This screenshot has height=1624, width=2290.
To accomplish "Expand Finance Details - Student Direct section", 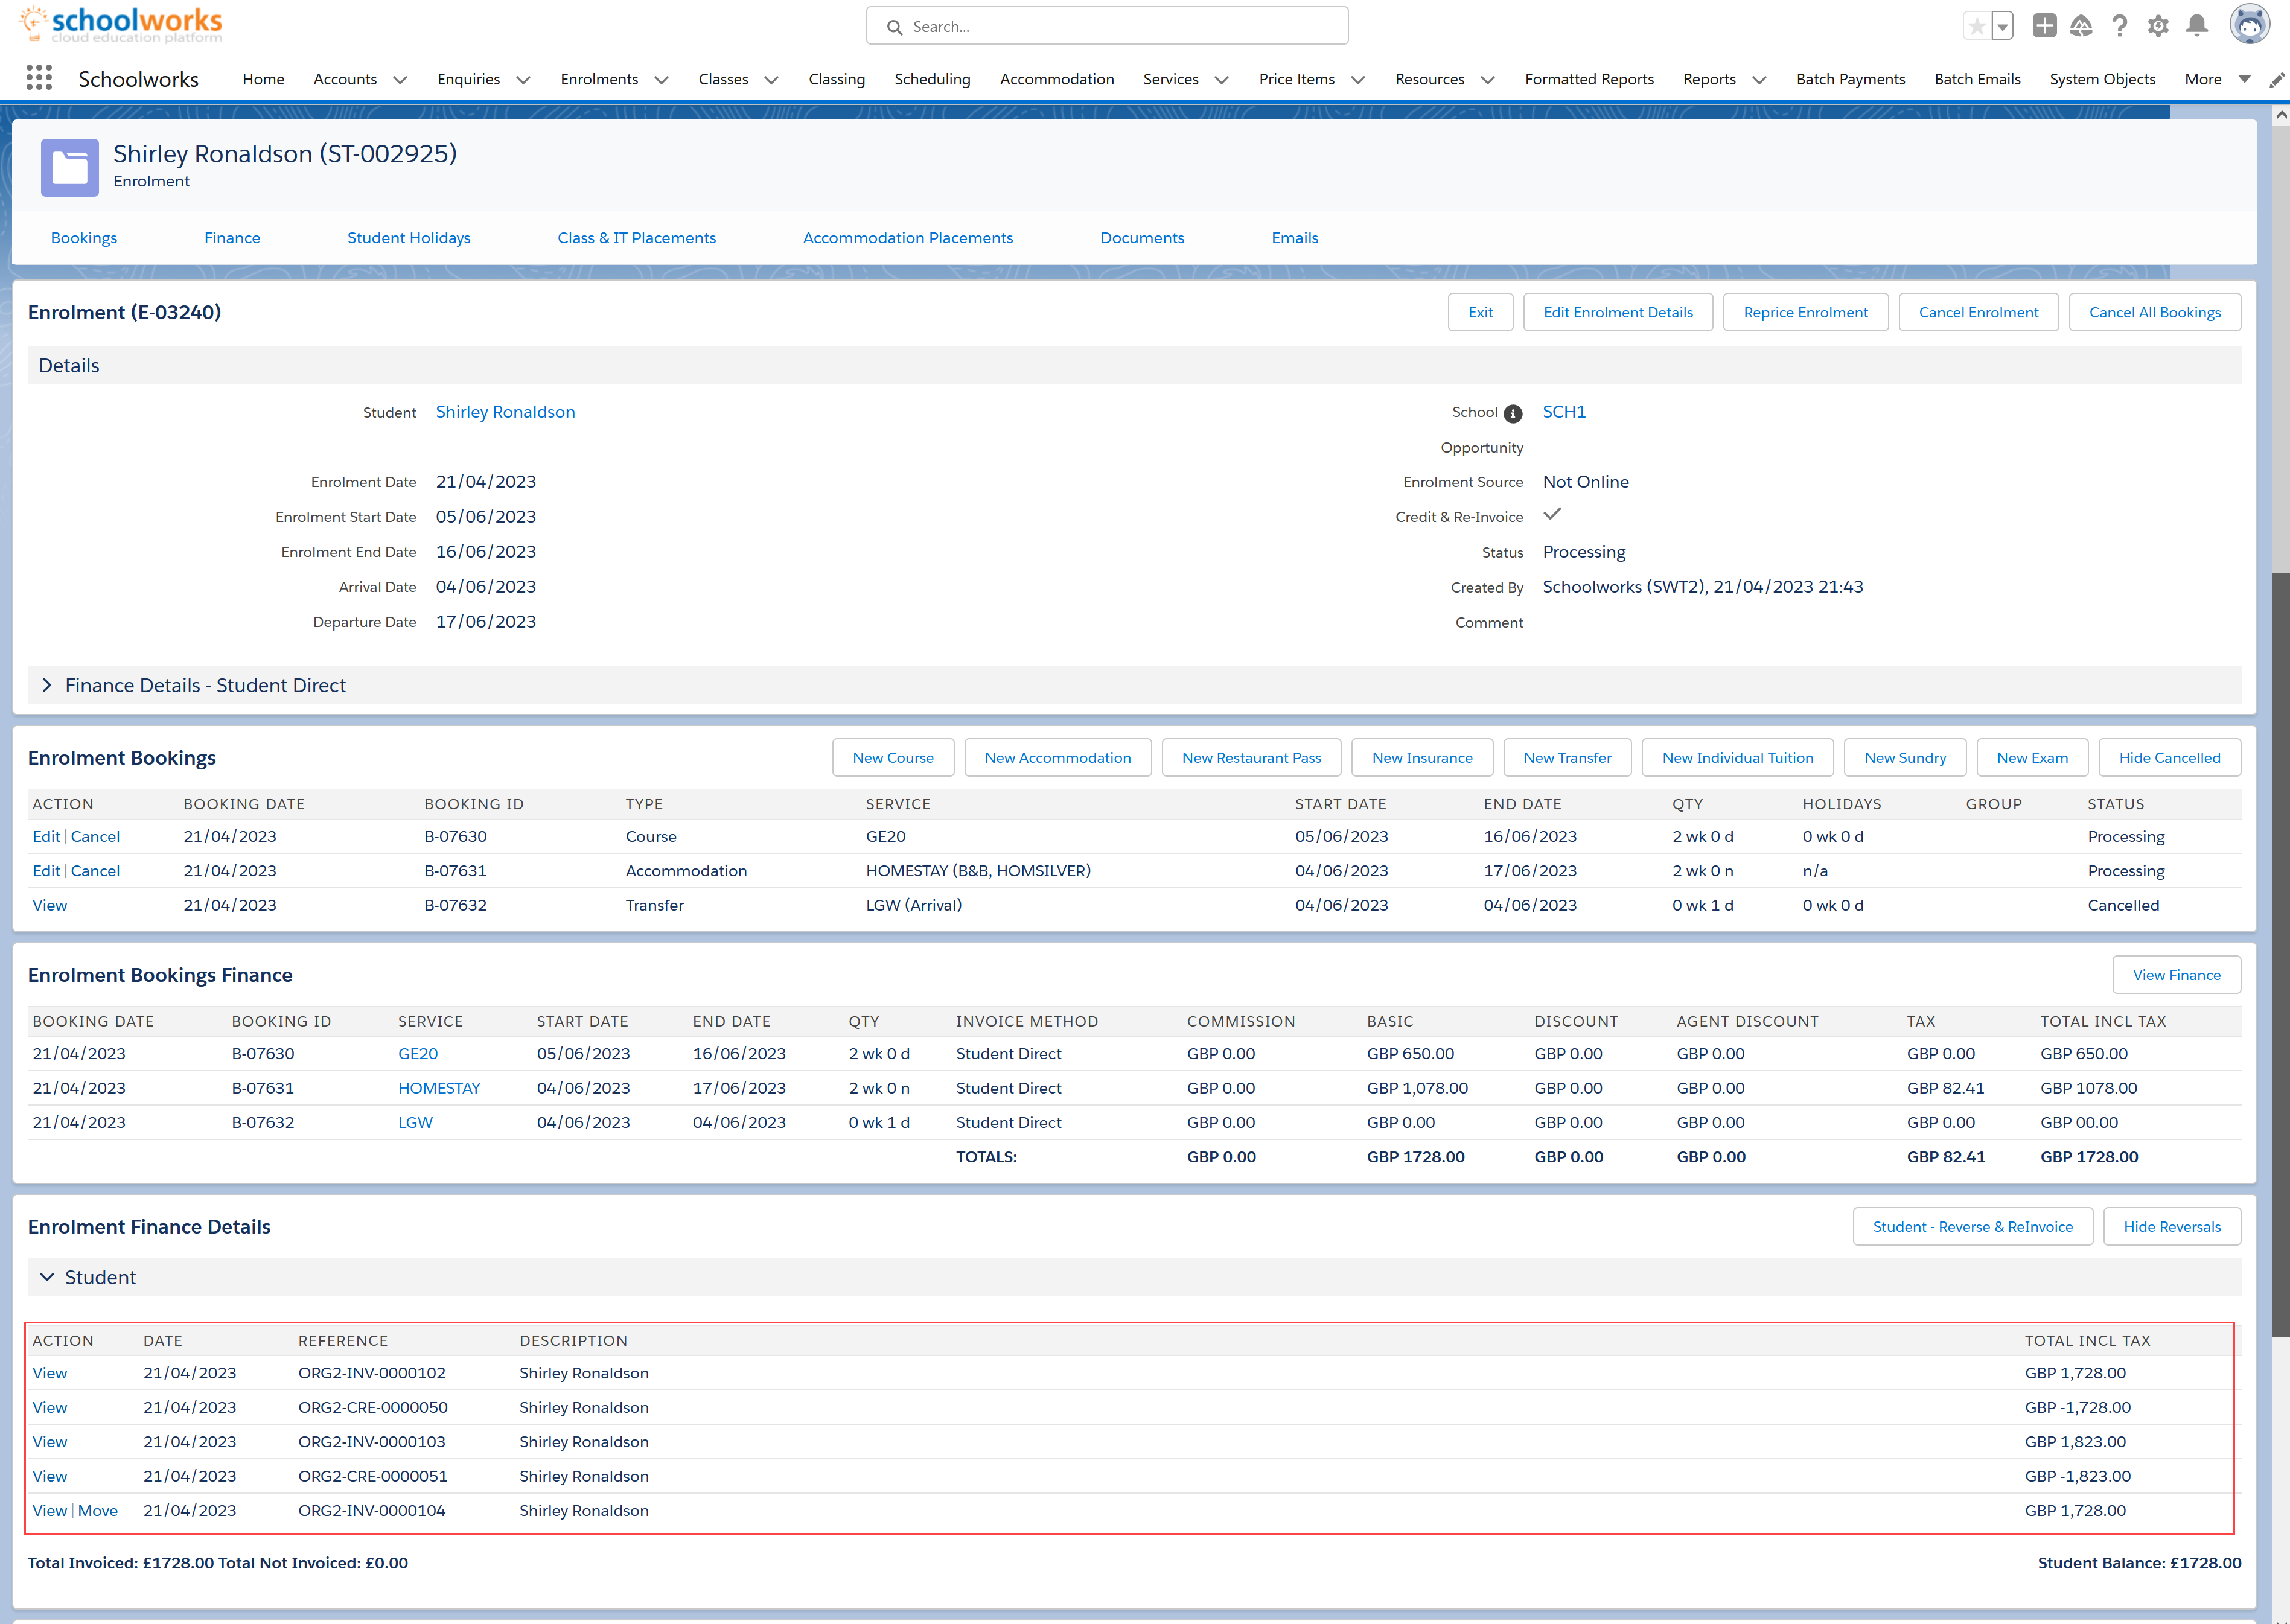I will [46, 686].
